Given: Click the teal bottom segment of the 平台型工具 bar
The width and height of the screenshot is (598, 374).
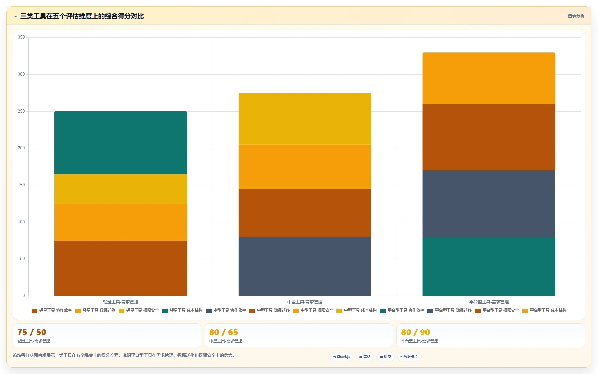Looking at the screenshot, I should [x=489, y=266].
